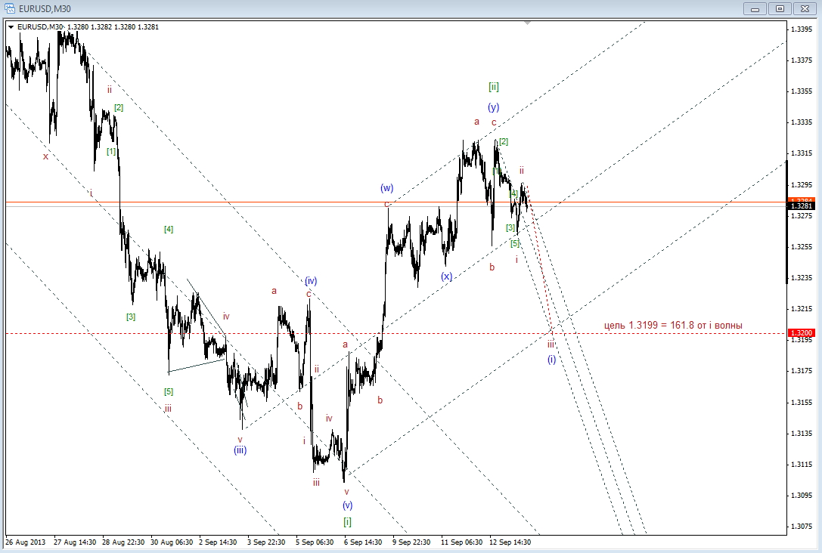Click the 1.3255 price scale label
Image resolution: width=822 pixels, height=553 pixels.
tap(802, 246)
